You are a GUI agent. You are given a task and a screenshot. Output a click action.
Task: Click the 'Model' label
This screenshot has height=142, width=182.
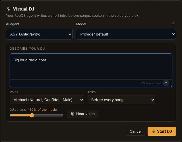coord(81,24)
